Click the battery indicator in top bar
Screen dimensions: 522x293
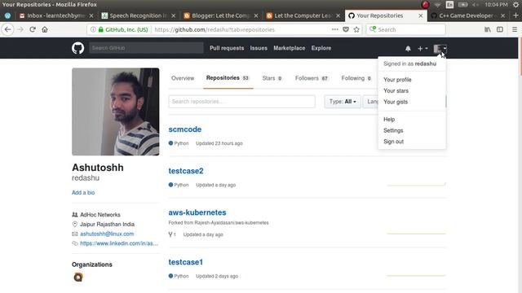[462, 5]
